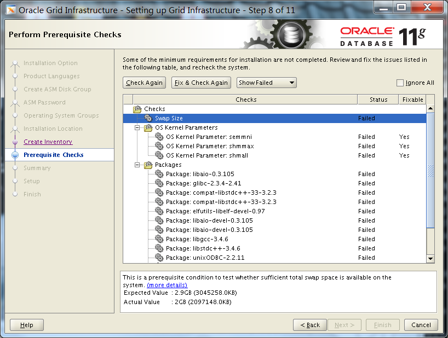
Task: Click the Oracle installer icon in title bar
Action: click(11, 10)
